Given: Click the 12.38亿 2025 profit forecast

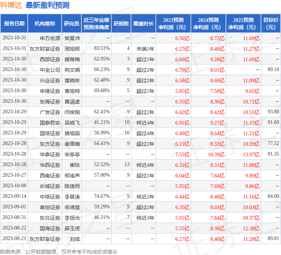Looking at the screenshot, I should (251, 228).
